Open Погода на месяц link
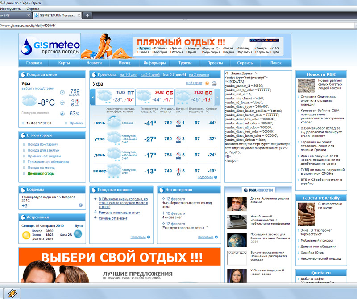 click(41, 168)
